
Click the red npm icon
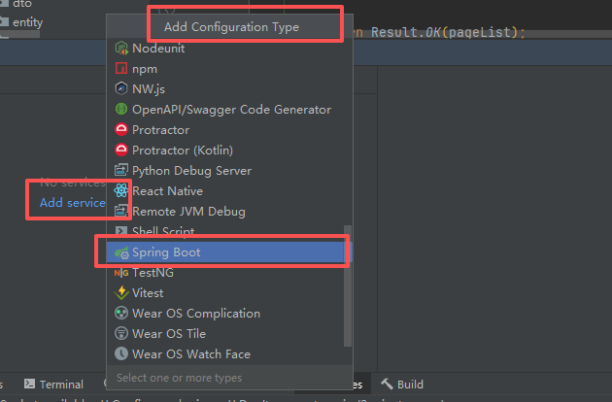pos(121,69)
